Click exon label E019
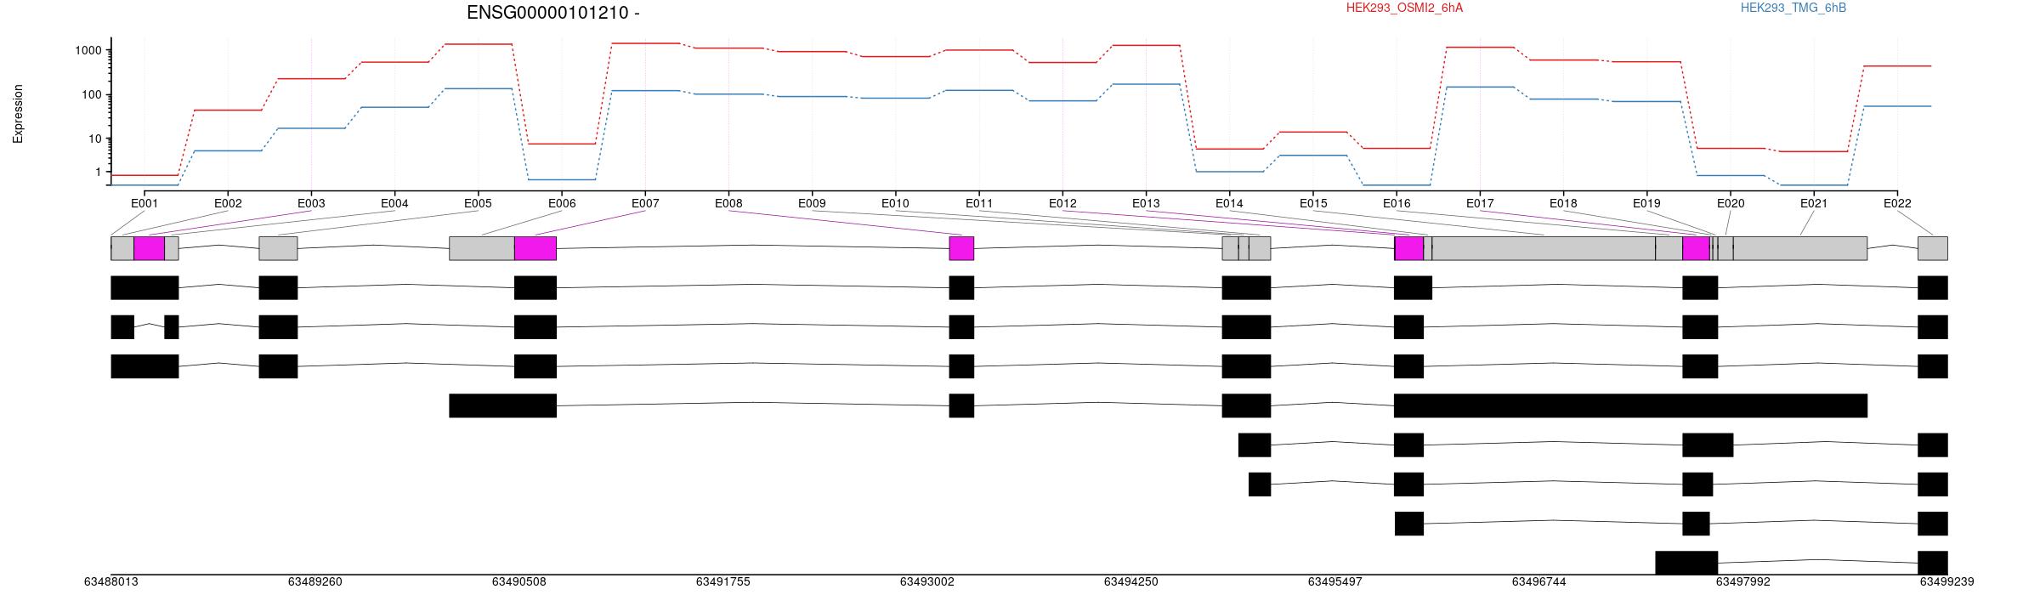 [x=1646, y=203]
